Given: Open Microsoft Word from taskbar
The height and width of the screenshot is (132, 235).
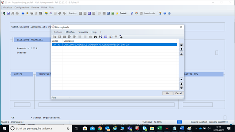Looking at the screenshot, I should click(182, 128).
